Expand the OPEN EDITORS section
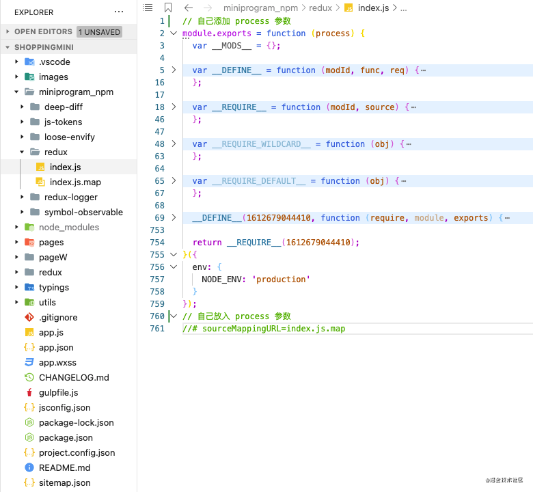This screenshot has width=533, height=492. coord(8,31)
